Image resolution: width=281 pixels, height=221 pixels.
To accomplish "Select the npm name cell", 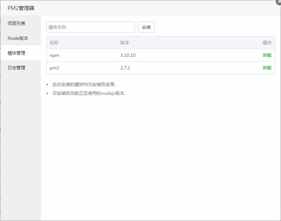I will coord(54,55).
